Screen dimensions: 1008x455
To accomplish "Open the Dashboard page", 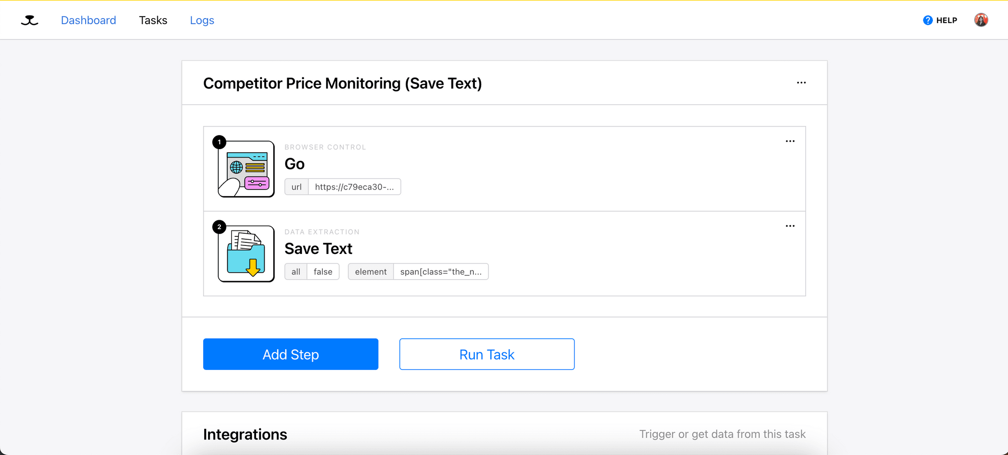I will pos(88,20).
